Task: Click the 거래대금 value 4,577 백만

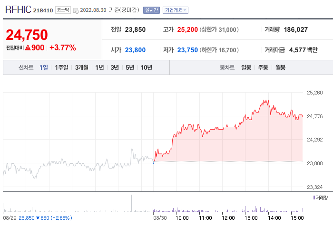Action: 304,50
